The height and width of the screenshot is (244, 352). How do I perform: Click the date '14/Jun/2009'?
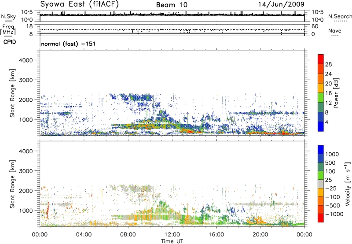[x=281, y=4]
